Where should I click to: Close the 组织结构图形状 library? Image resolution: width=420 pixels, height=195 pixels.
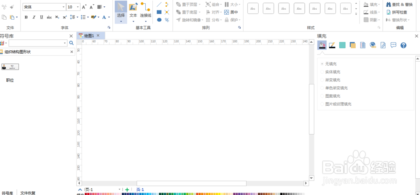[71, 52]
